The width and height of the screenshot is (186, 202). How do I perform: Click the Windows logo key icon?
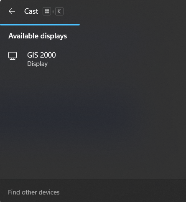[x=47, y=11]
